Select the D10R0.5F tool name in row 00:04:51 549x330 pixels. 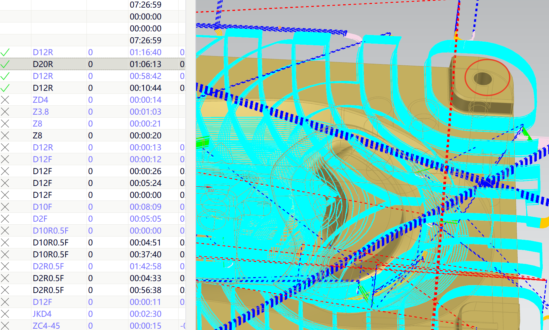point(51,242)
